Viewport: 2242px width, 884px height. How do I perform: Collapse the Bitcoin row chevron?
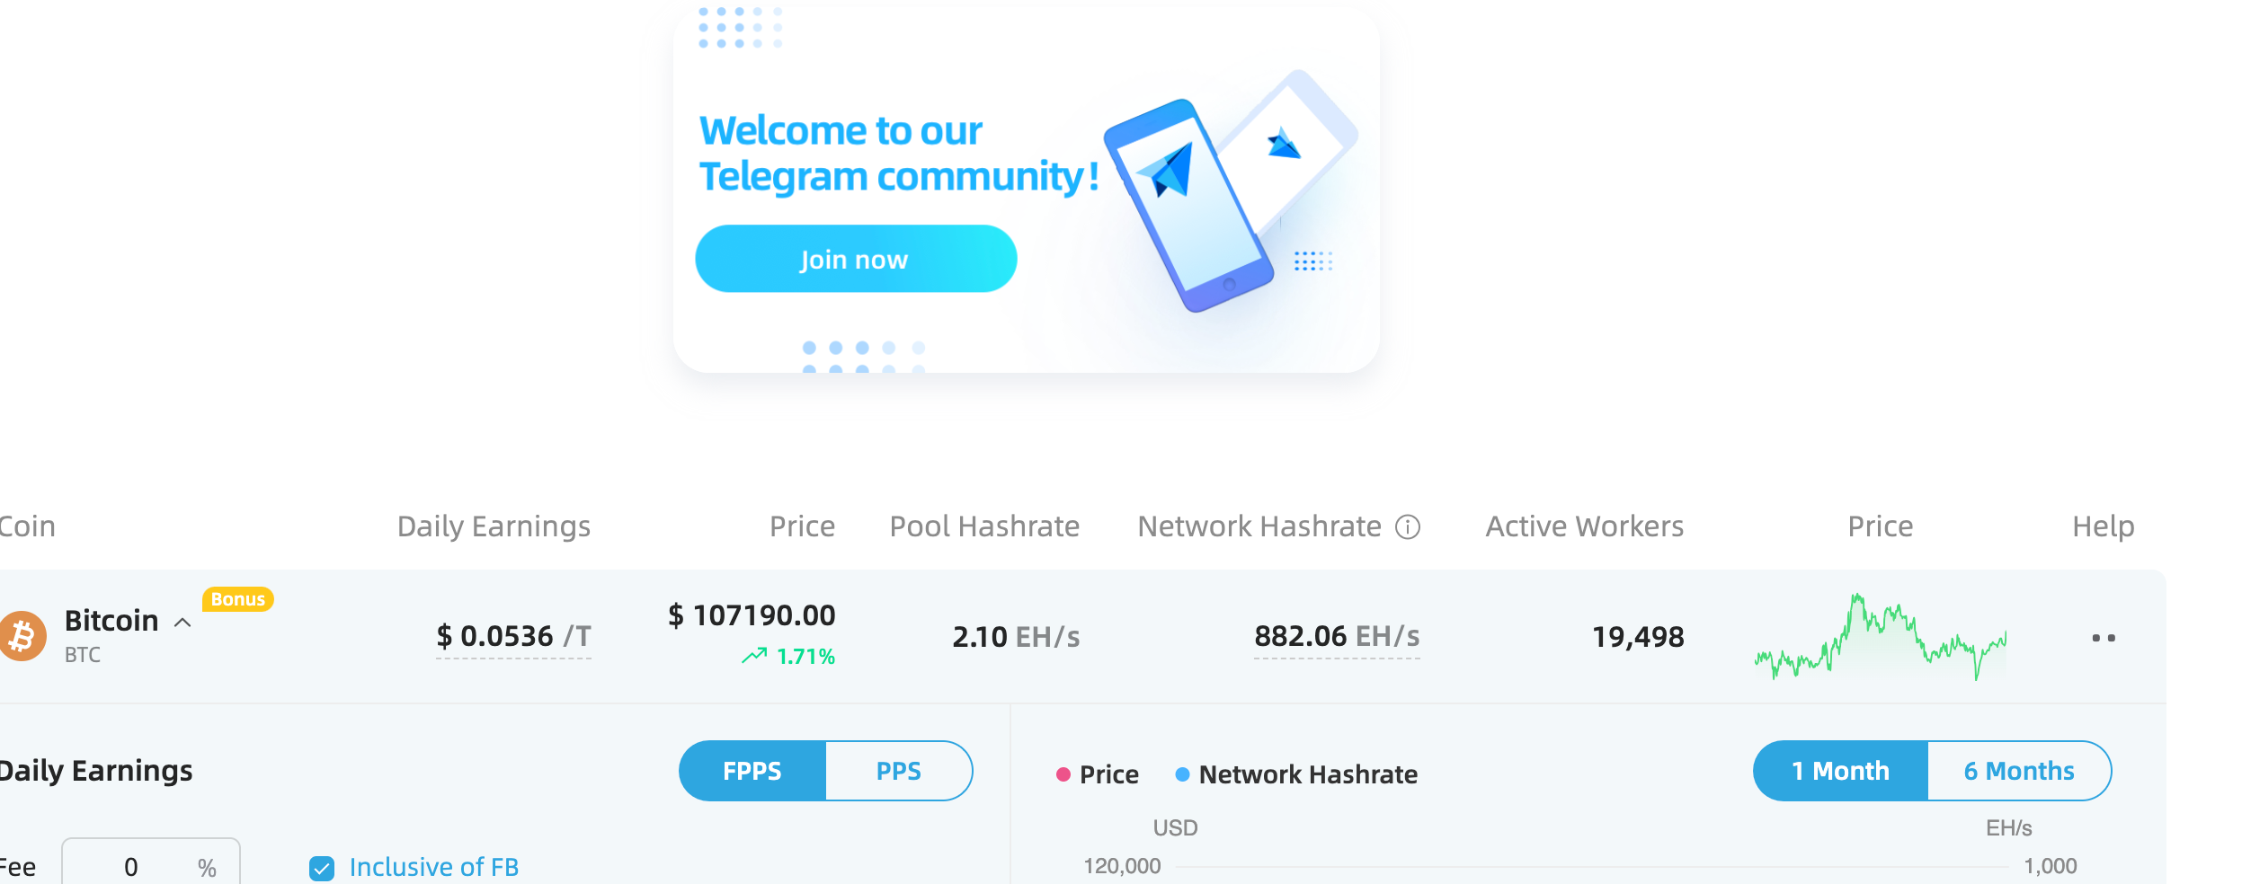point(182,623)
